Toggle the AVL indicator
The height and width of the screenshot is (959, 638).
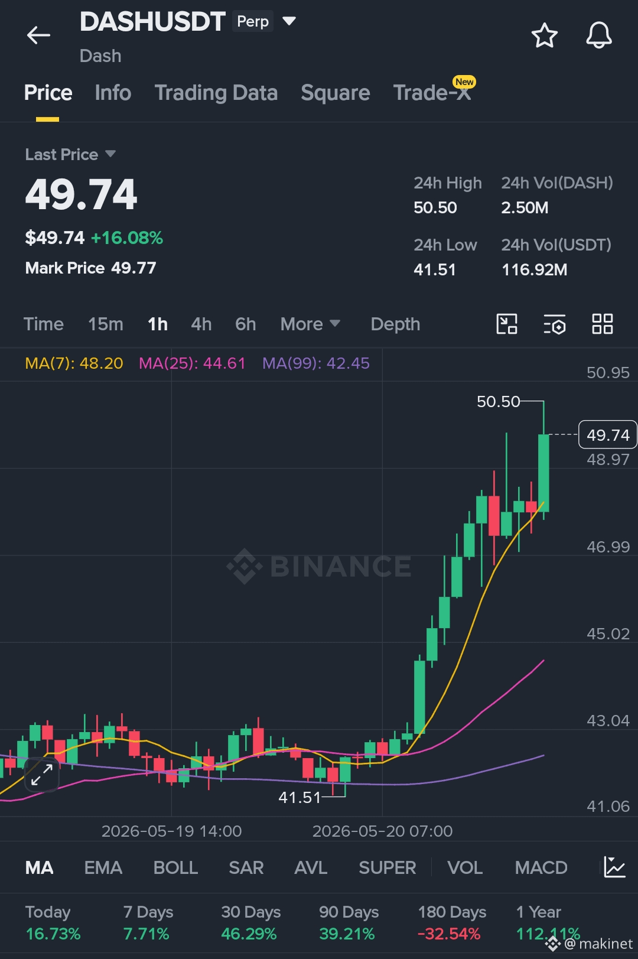311,867
